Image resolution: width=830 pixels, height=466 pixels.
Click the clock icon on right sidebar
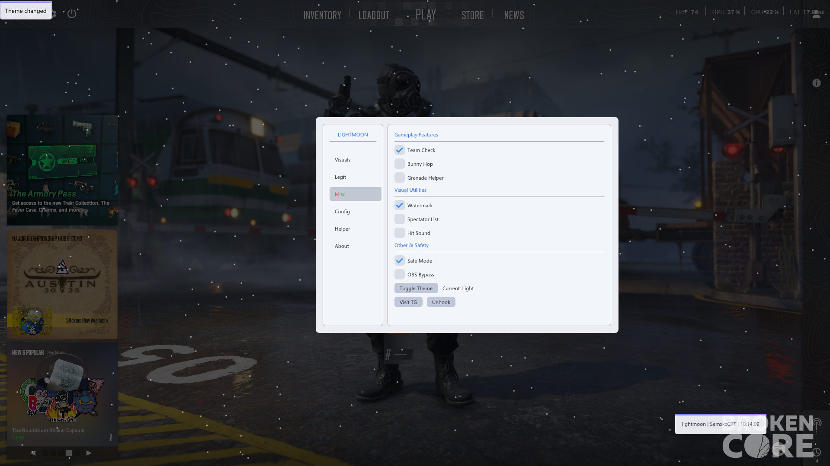click(817, 452)
